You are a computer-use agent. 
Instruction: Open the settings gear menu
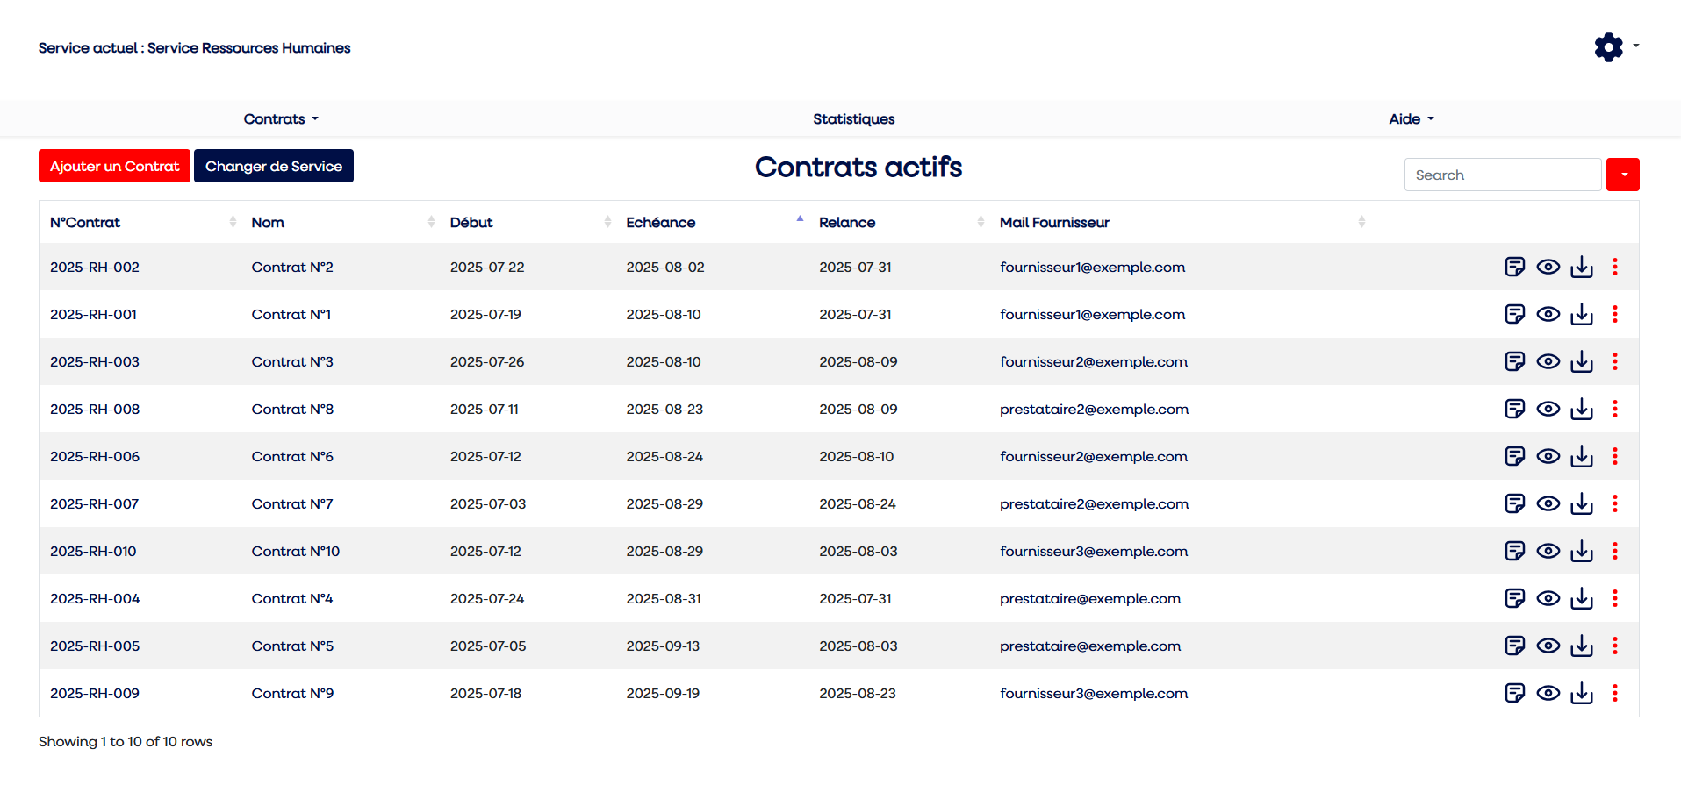tap(1616, 47)
